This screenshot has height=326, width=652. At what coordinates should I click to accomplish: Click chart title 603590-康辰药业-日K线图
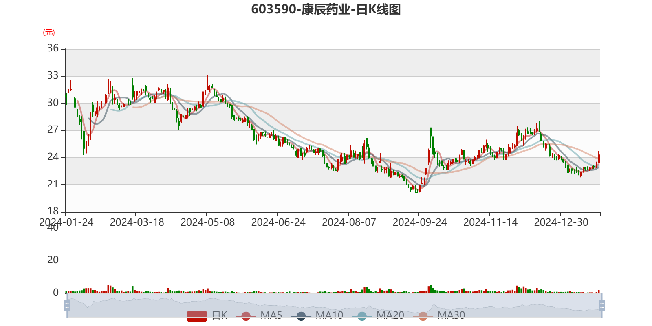pos(326,9)
